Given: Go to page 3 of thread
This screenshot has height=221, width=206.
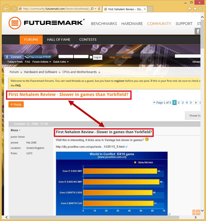Looking at the screenshot, I should click(183, 103).
